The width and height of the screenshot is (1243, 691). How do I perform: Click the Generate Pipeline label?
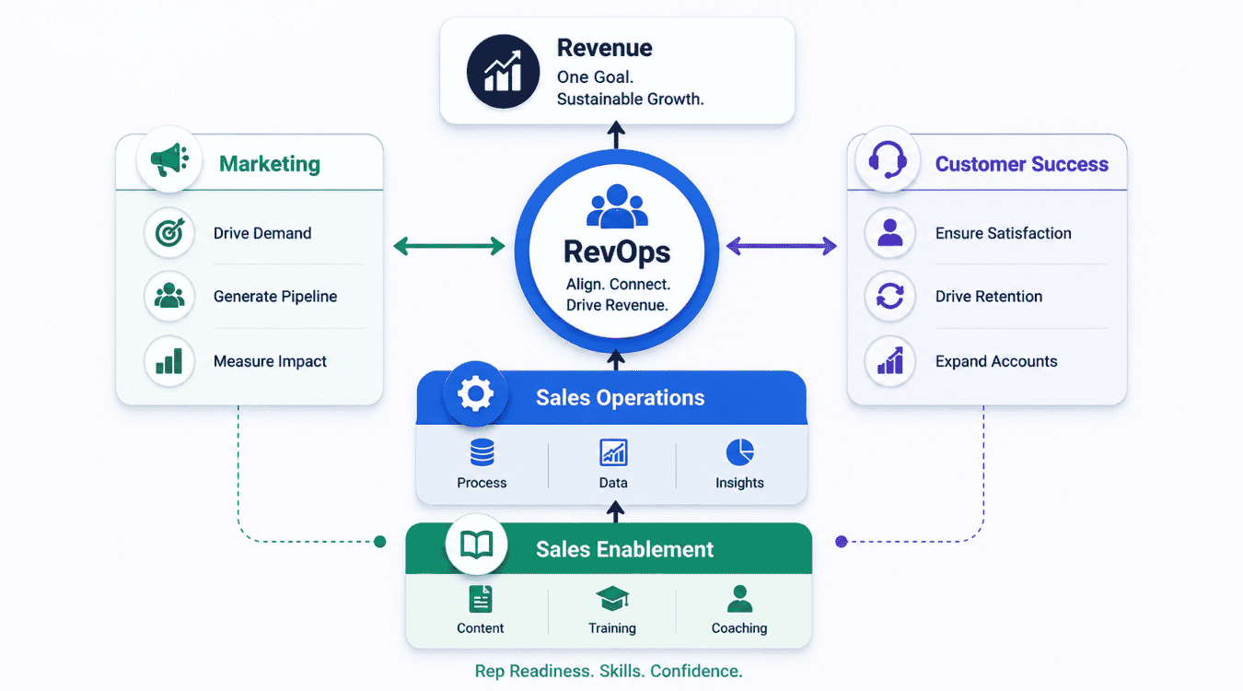point(275,297)
